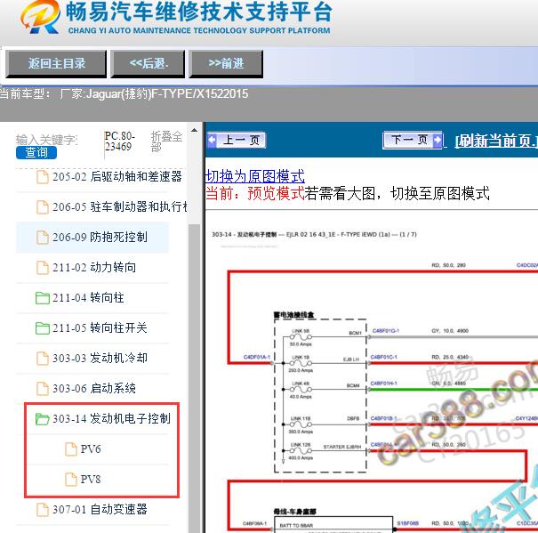
Task: Click the 蓄电池接线盒 box label
Action: [x=293, y=315]
